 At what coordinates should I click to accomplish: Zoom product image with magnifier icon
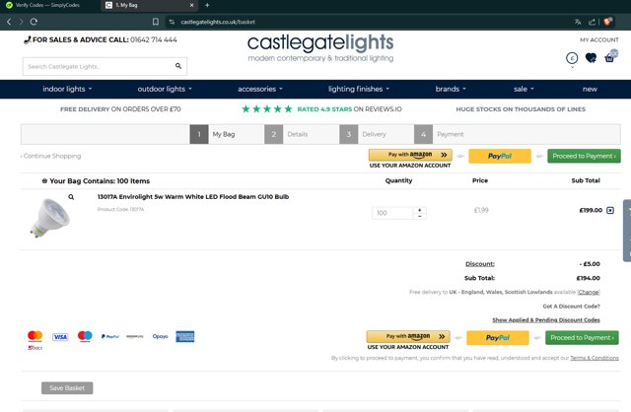point(71,197)
